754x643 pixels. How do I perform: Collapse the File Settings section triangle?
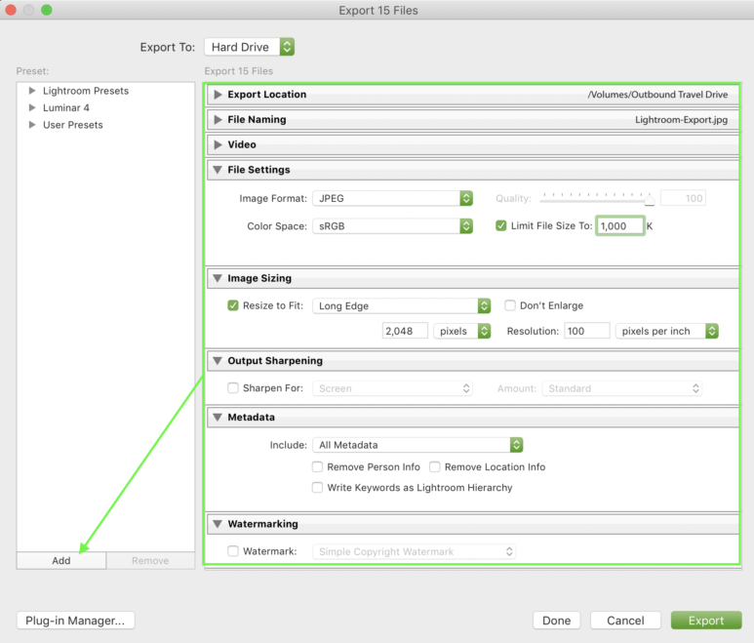tap(218, 170)
